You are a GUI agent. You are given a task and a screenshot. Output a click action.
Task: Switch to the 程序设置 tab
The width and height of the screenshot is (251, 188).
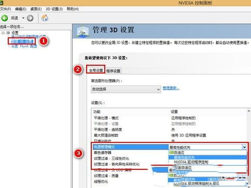pos(113,71)
